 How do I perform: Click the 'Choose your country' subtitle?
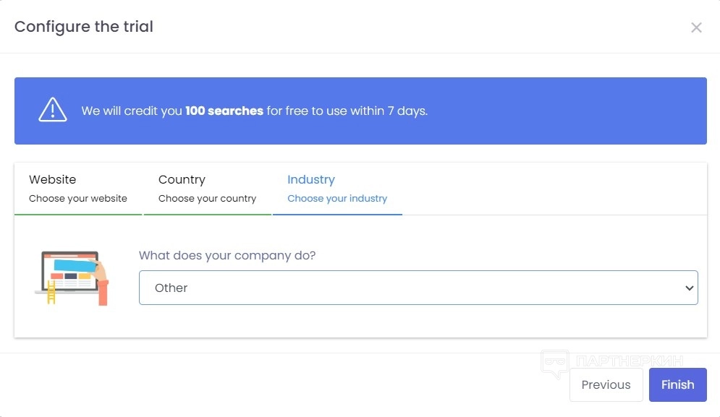pos(207,198)
